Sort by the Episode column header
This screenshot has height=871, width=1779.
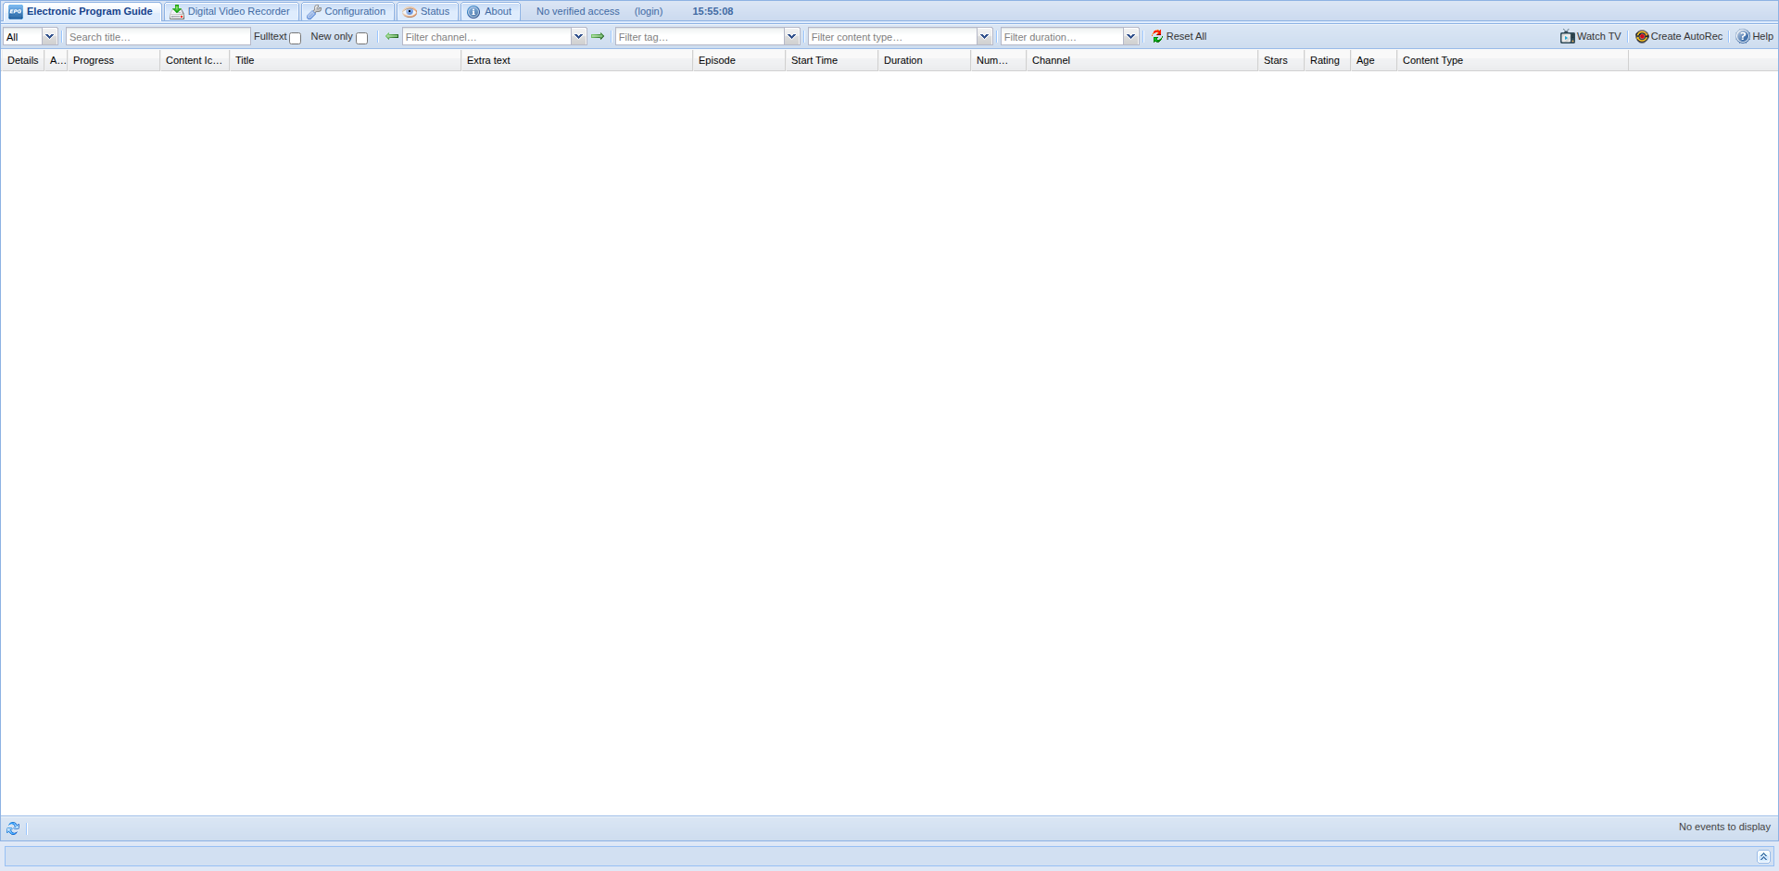click(x=738, y=60)
